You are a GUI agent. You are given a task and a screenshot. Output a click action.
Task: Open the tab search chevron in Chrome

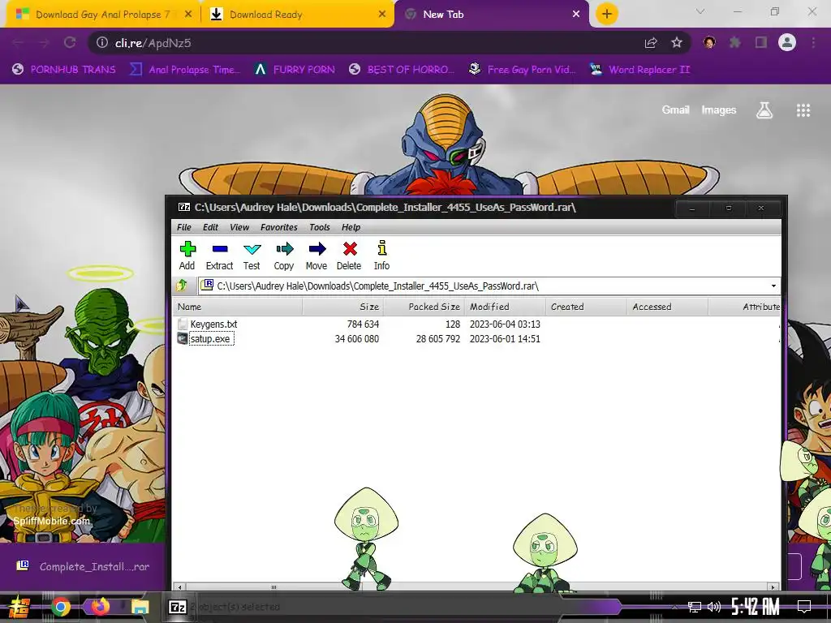700,11
